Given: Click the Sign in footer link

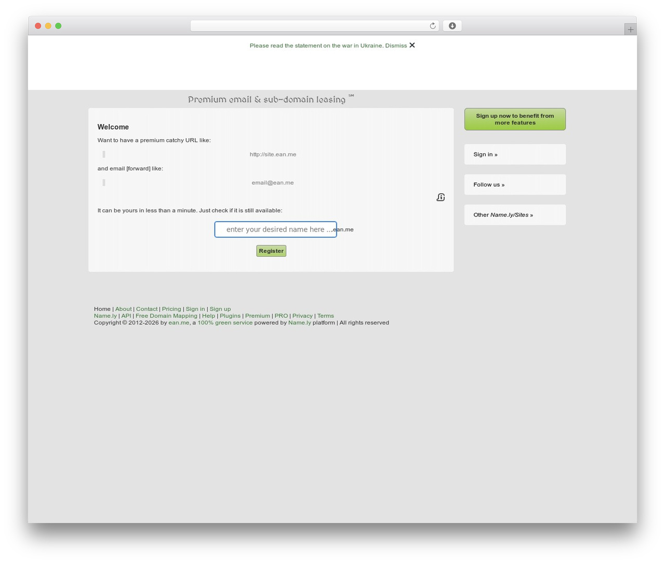Looking at the screenshot, I should click(x=195, y=309).
